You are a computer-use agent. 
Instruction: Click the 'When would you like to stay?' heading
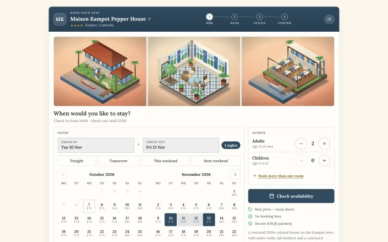92,113
